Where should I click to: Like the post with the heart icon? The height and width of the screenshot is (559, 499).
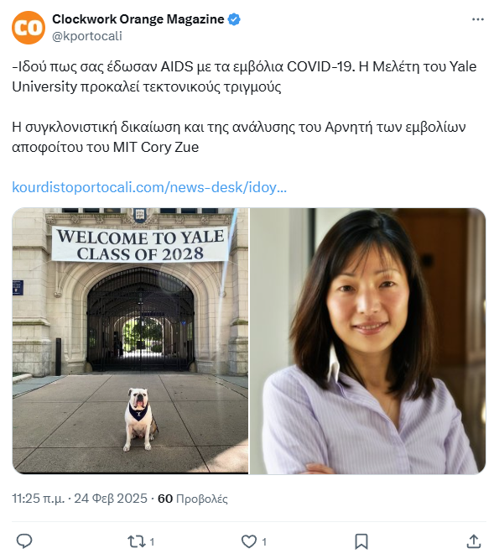point(249,541)
